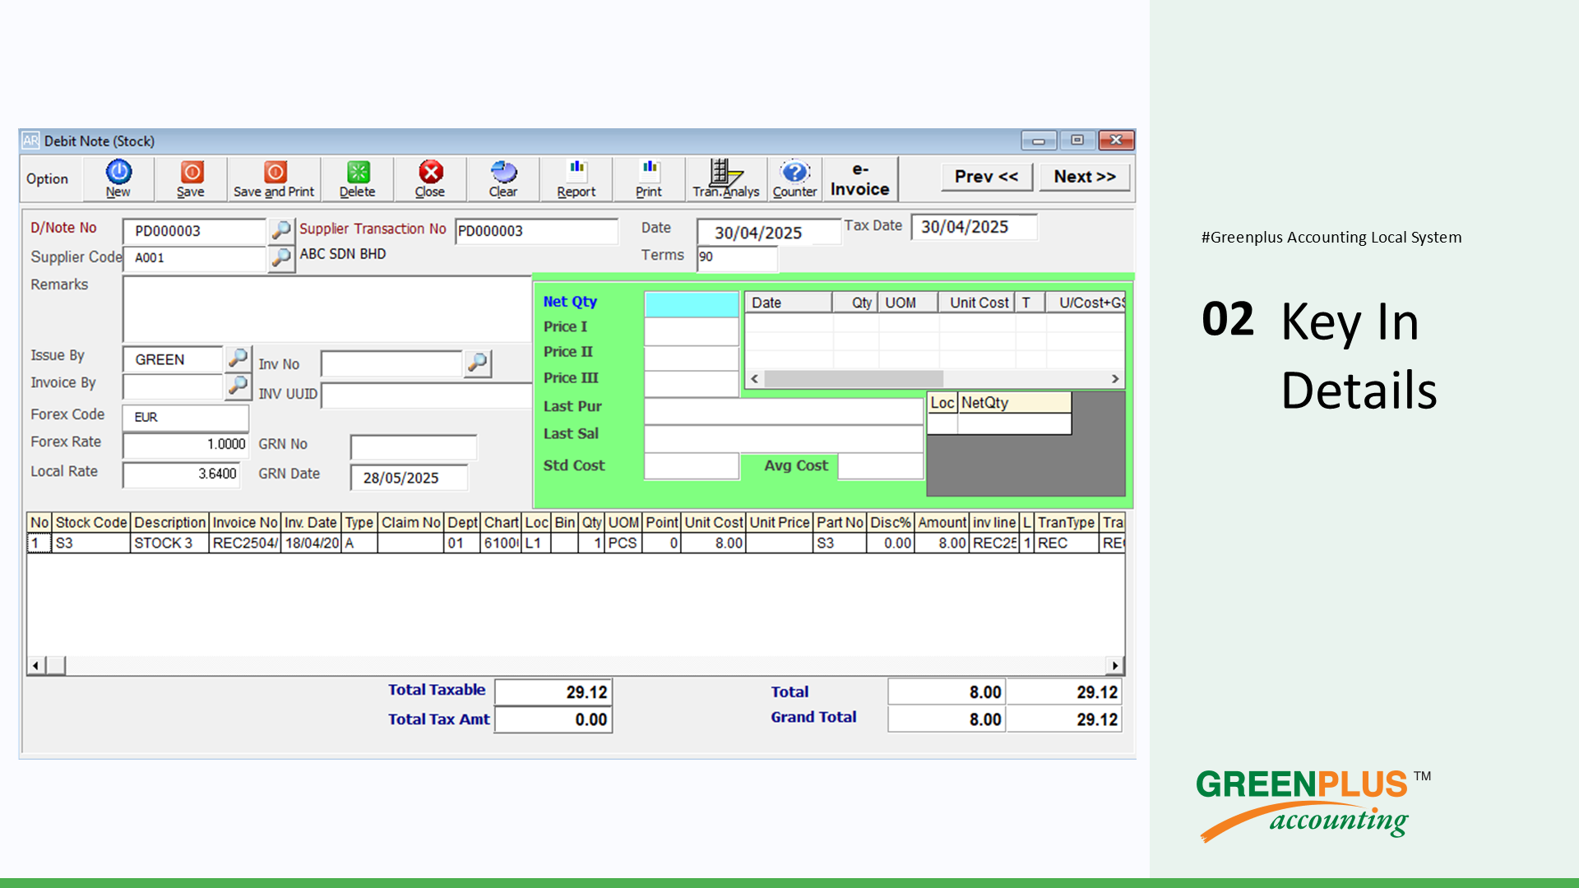The height and width of the screenshot is (888, 1579).
Task: Search Inv No with magnifier icon
Action: 478,363
